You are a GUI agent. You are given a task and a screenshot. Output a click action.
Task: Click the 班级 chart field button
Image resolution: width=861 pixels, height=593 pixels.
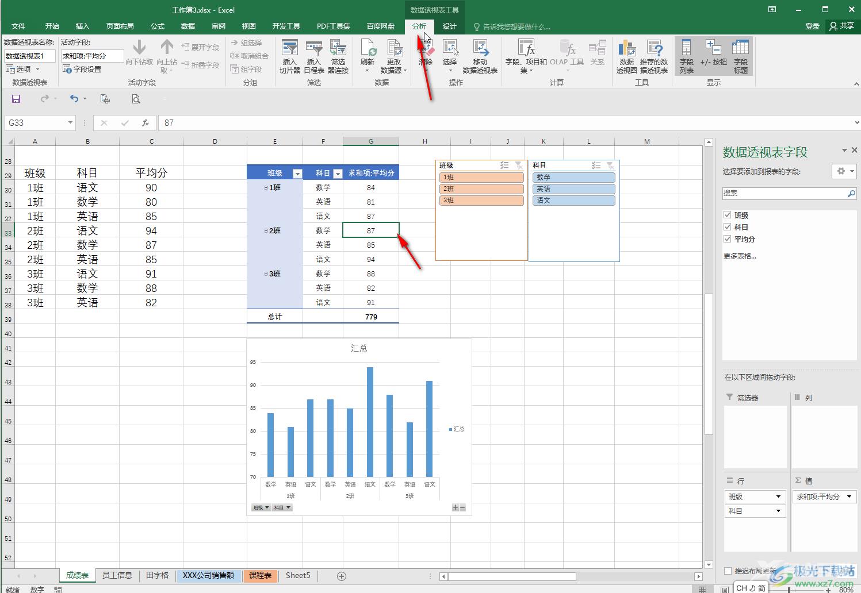coord(261,507)
